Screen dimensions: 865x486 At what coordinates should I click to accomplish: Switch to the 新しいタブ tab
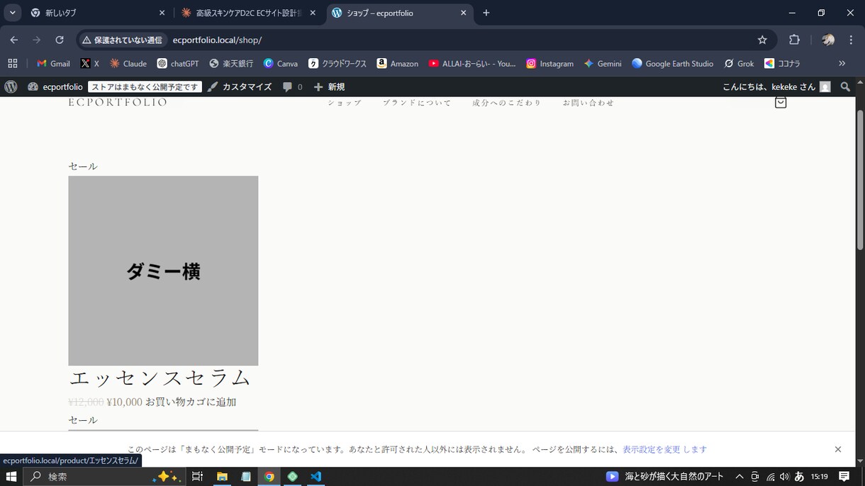click(x=96, y=13)
